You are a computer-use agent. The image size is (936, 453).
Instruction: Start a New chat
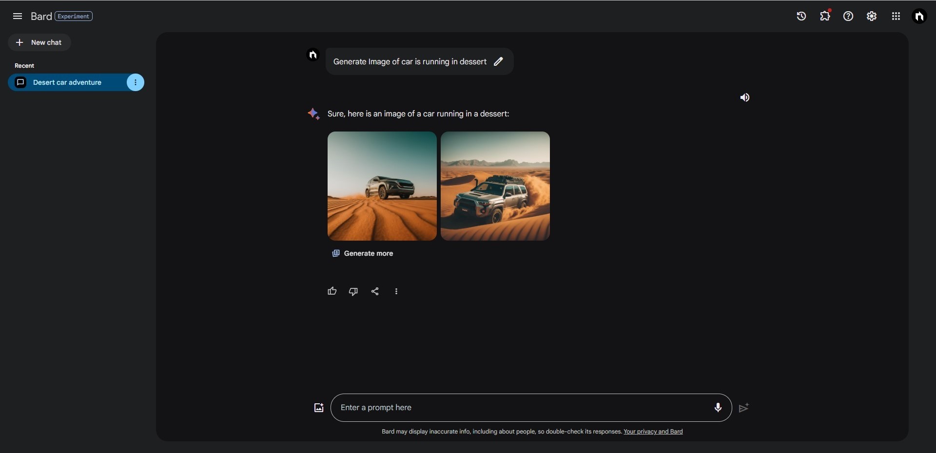tap(39, 42)
